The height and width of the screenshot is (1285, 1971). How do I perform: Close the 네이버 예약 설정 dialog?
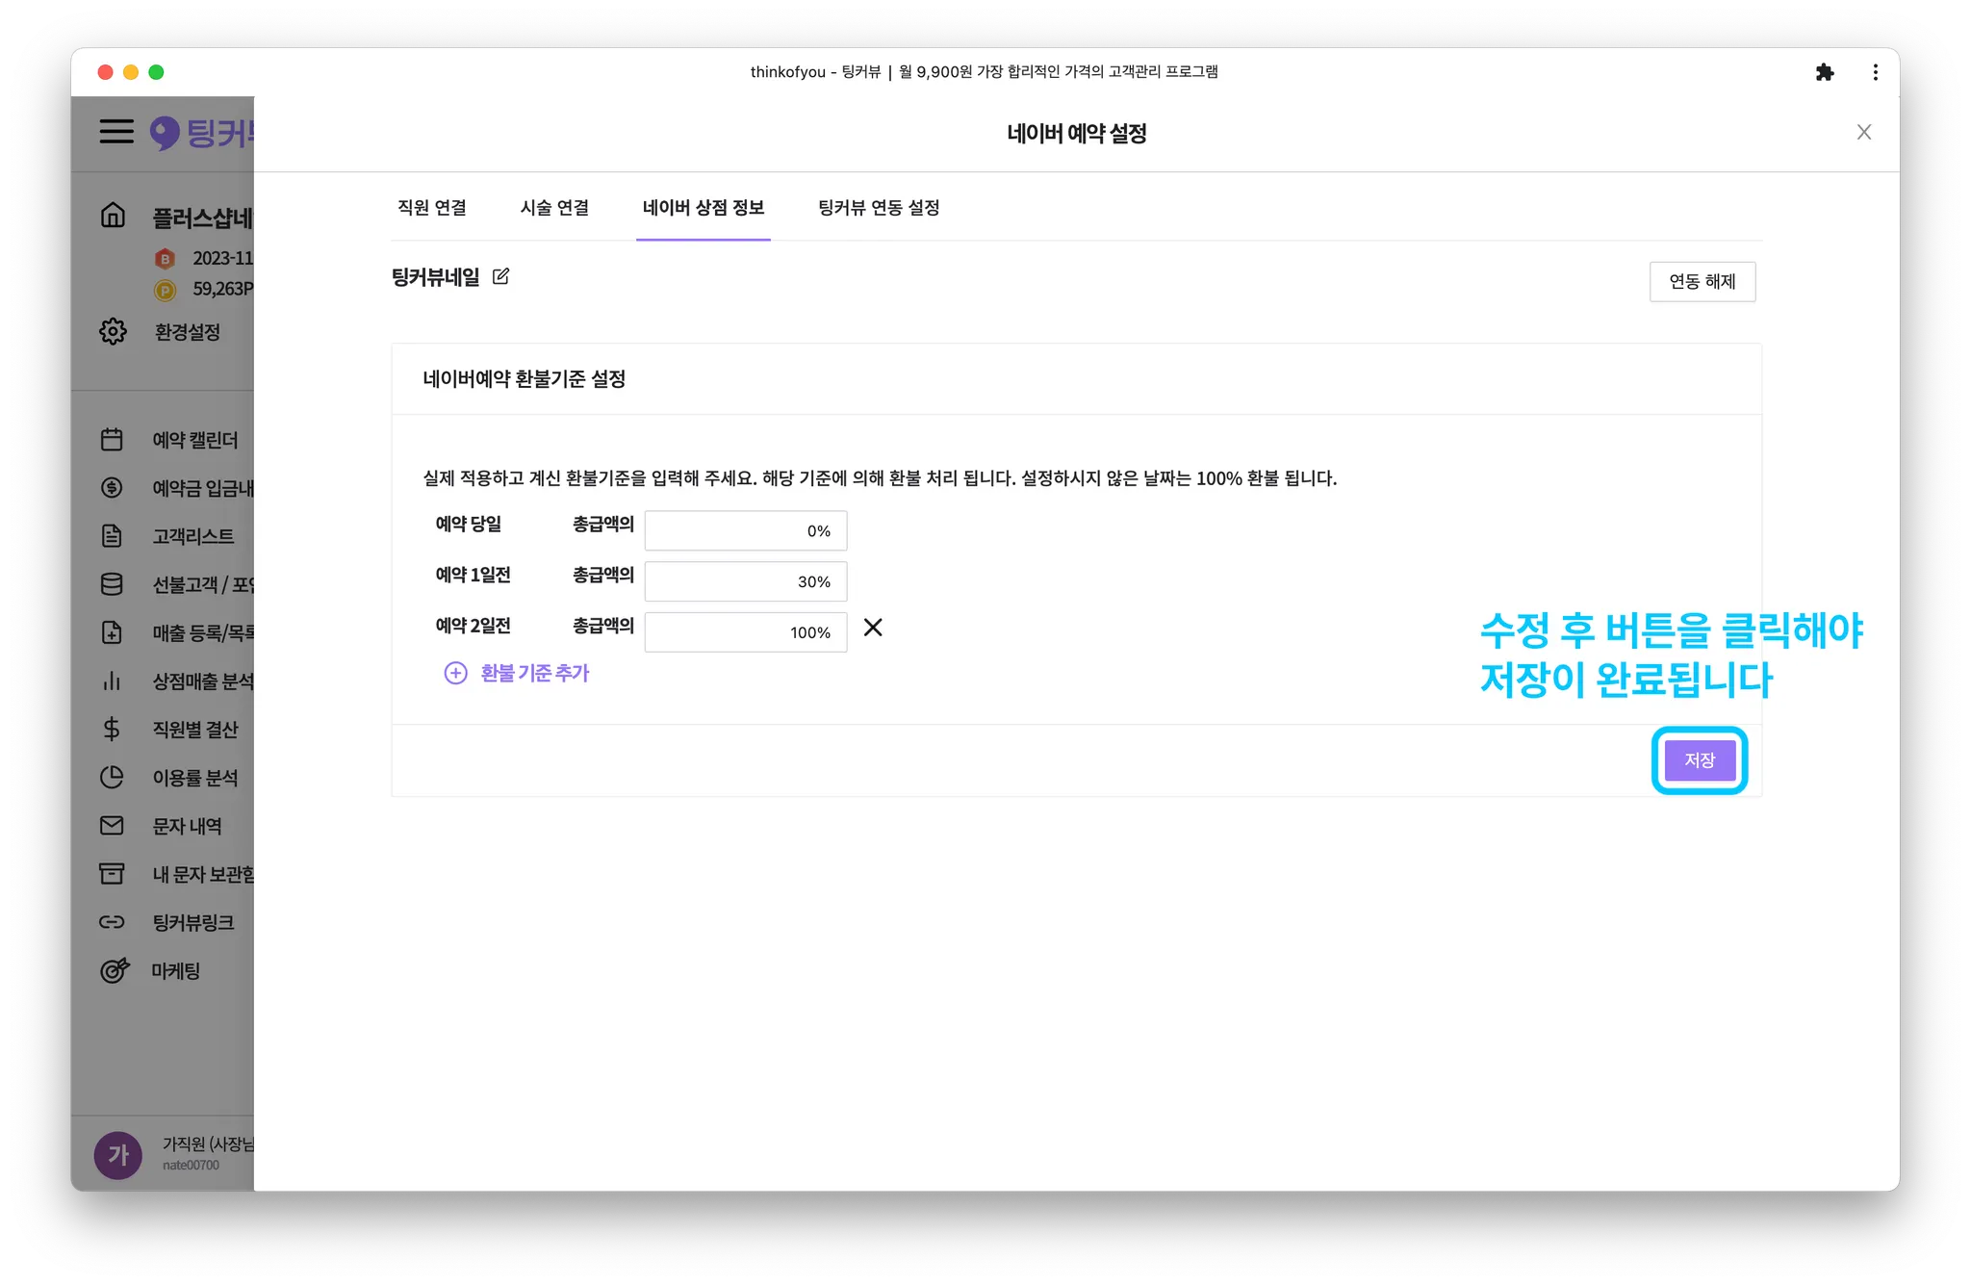click(x=1864, y=133)
